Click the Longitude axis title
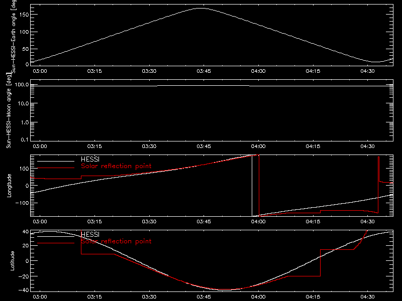This screenshot has width=402, height=301. (x=9, y=186)
